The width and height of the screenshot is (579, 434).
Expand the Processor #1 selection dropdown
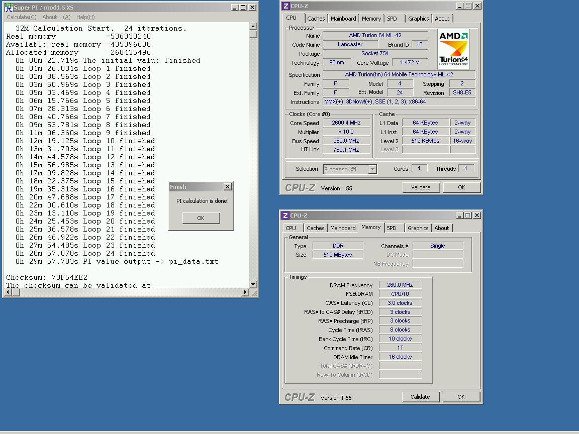[372, 169]
